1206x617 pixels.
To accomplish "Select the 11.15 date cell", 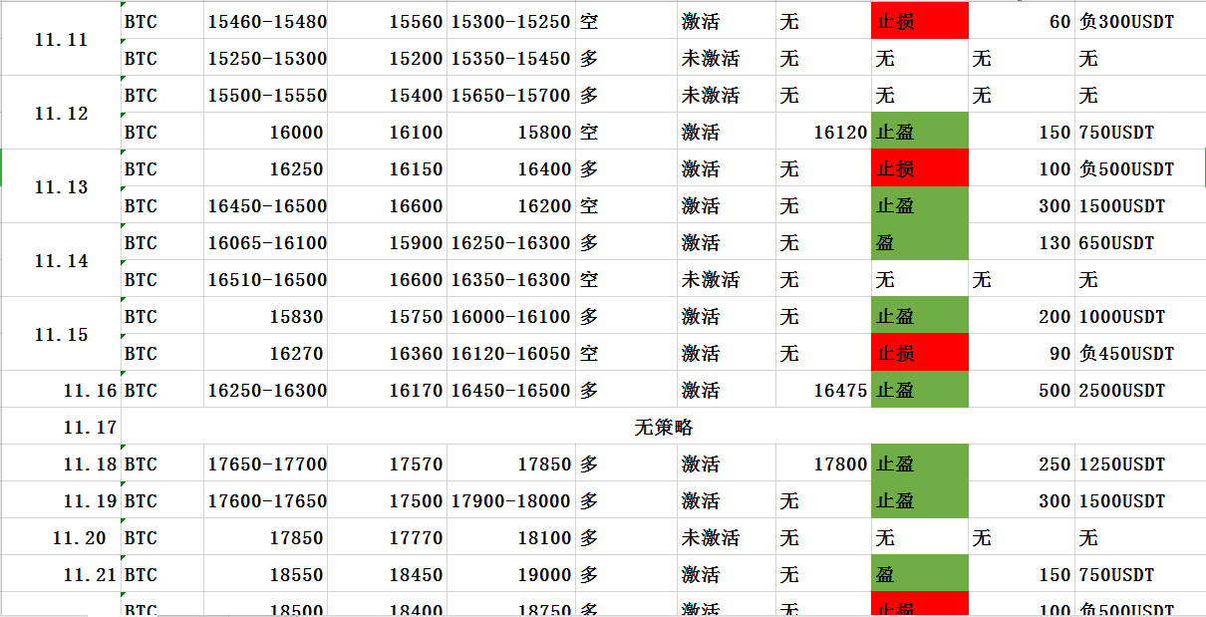I will coord(60,334).
